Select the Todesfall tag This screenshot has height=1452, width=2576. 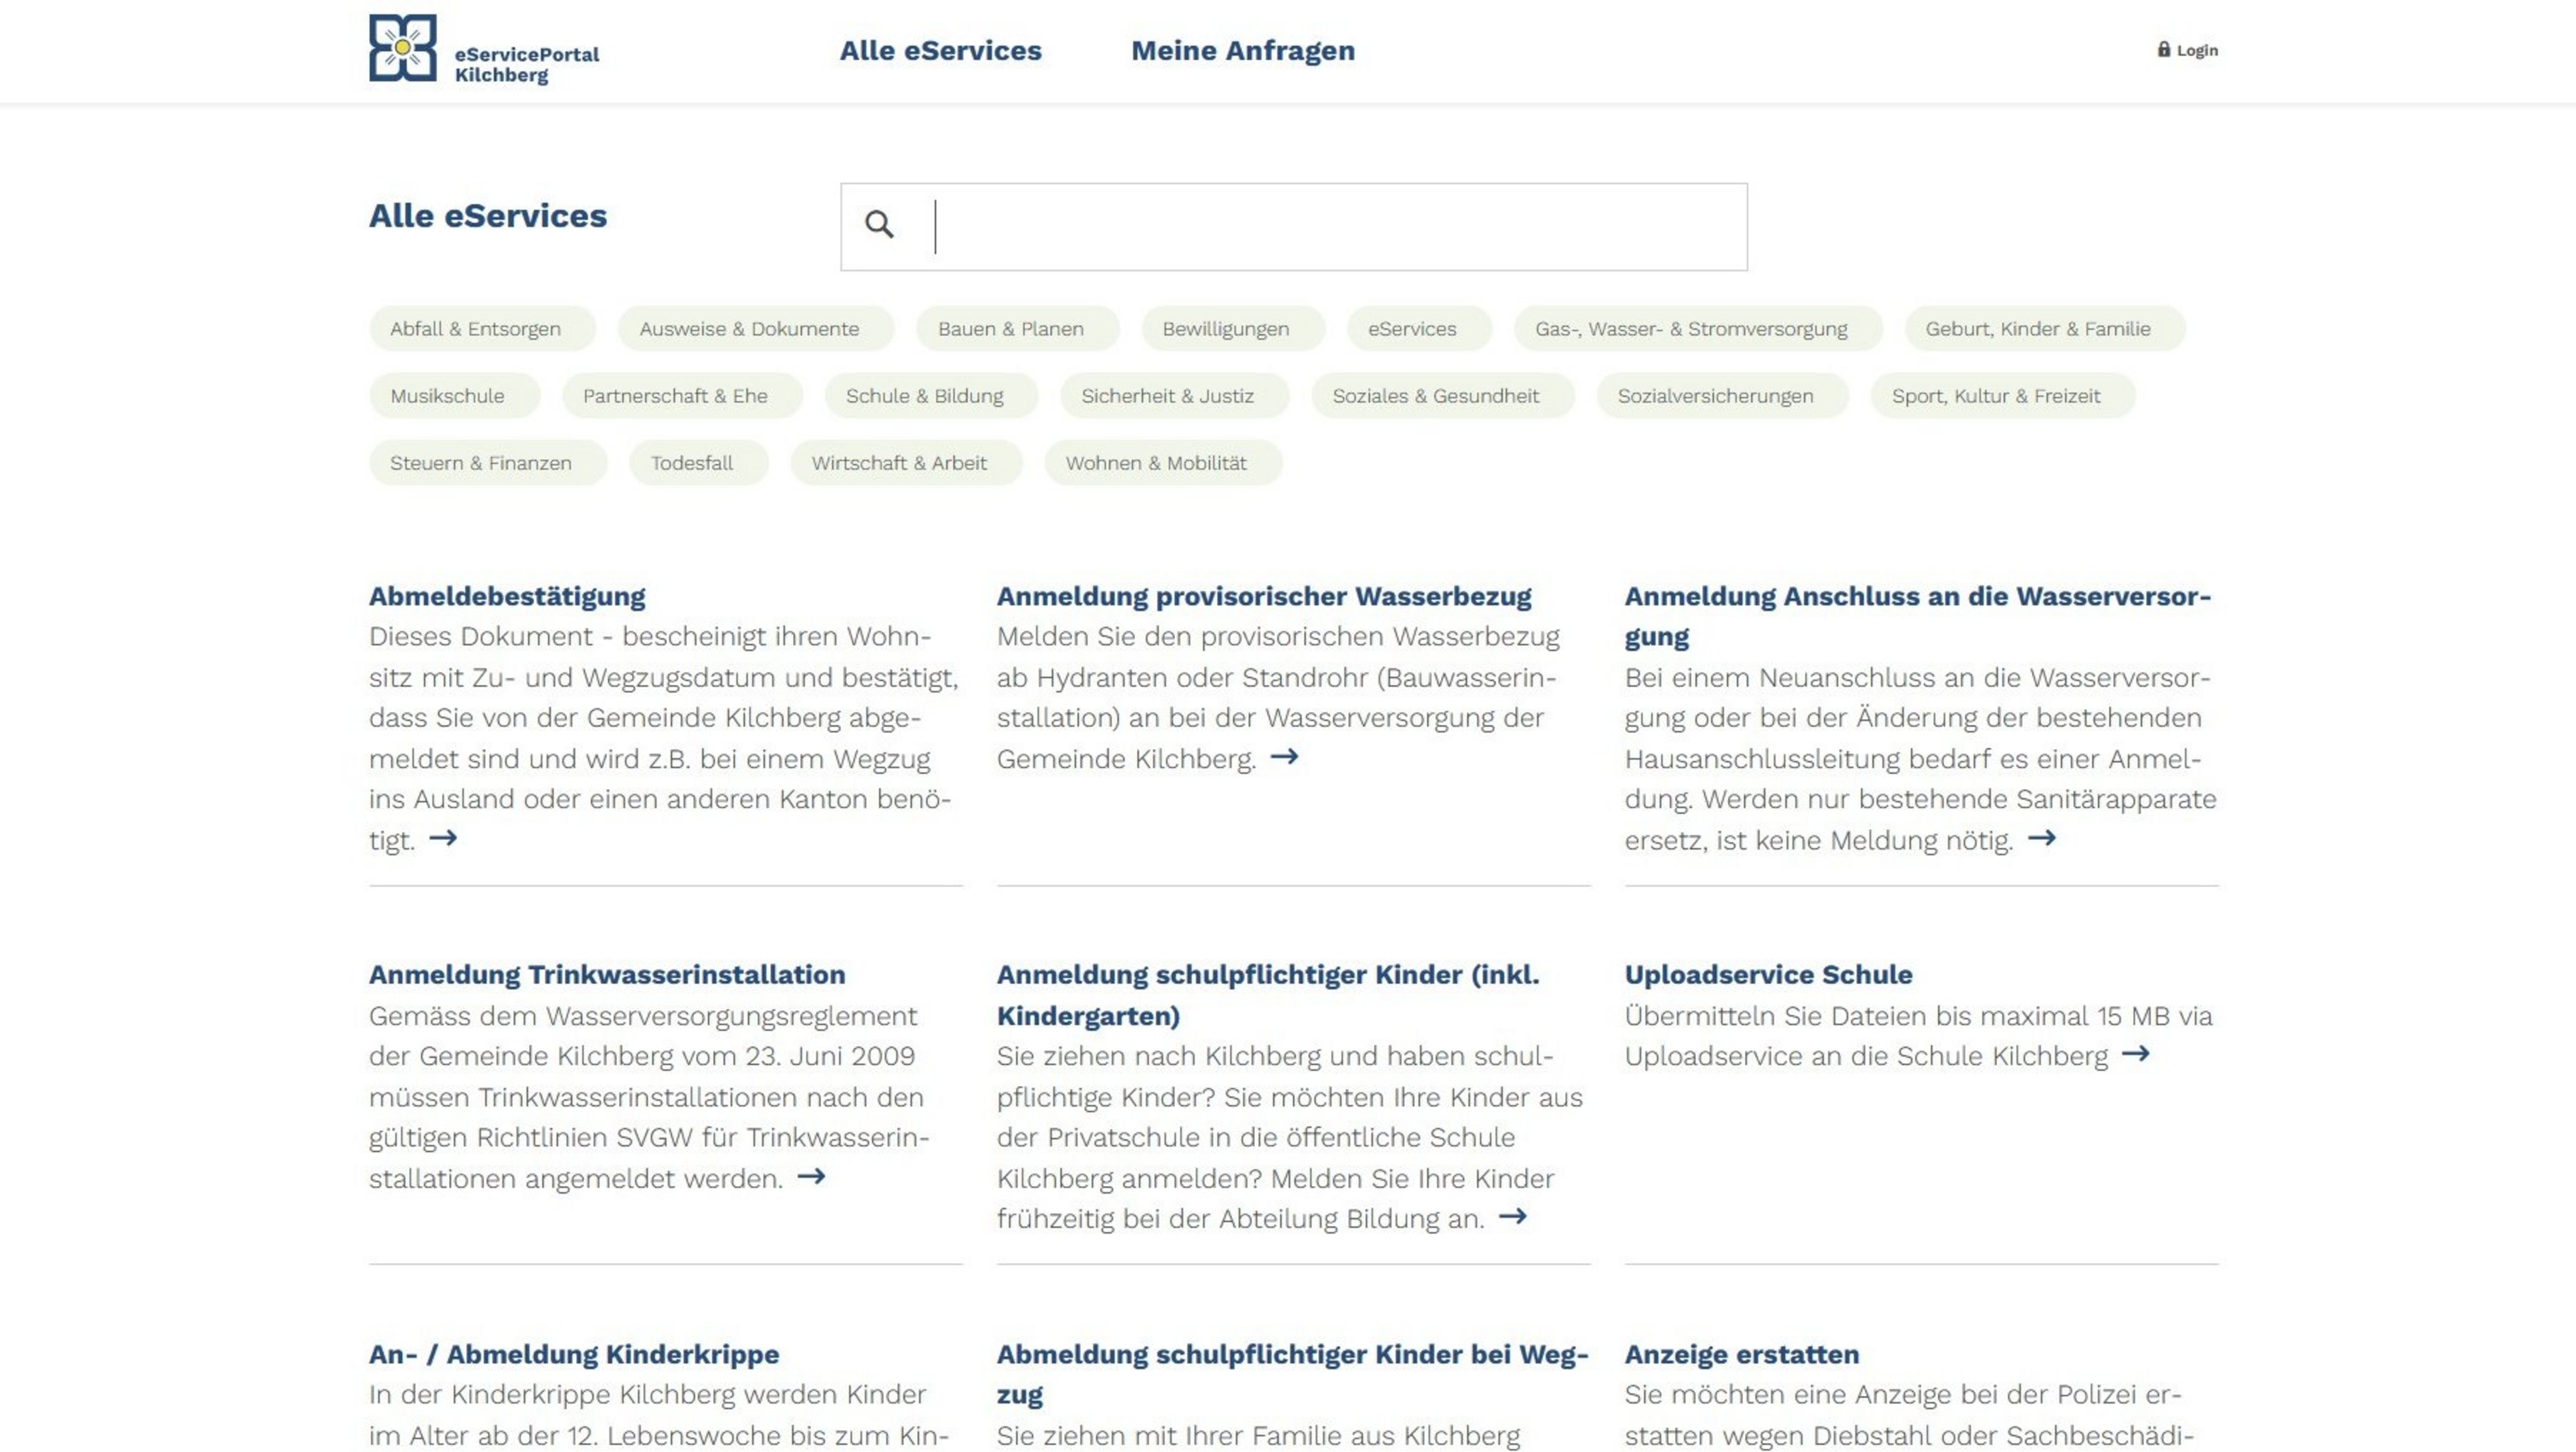tap(698, 463)
